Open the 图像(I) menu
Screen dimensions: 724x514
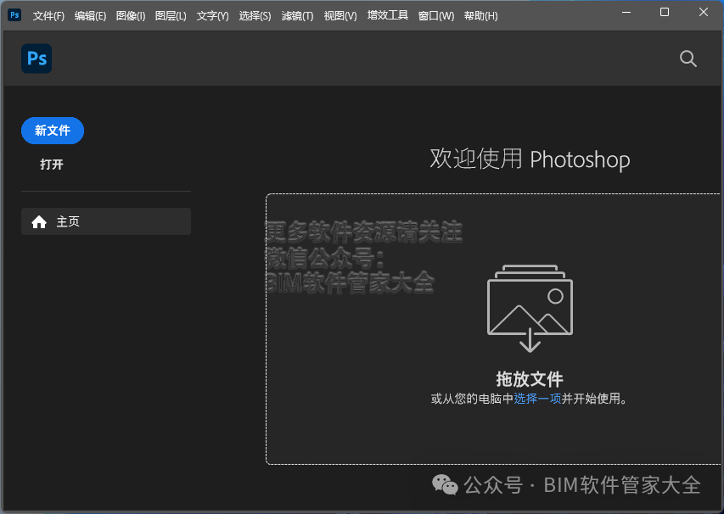131,16
